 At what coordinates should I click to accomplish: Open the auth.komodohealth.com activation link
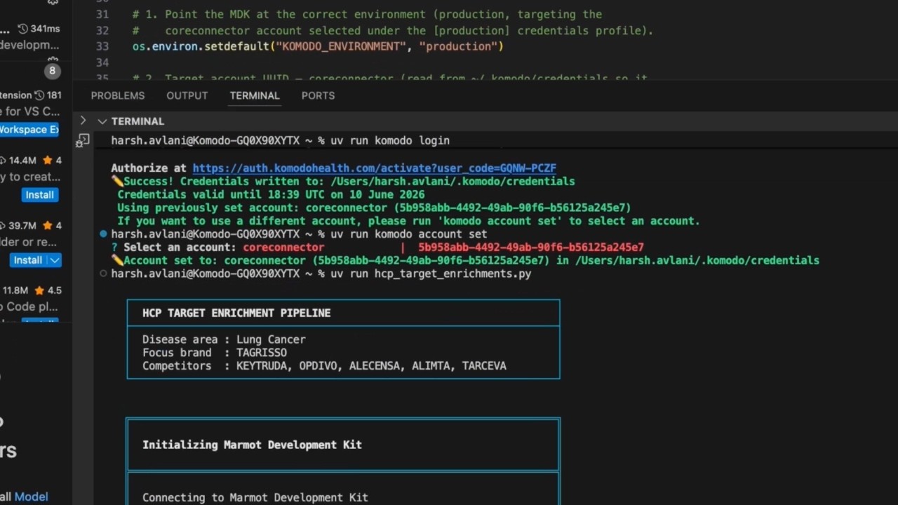374,168
